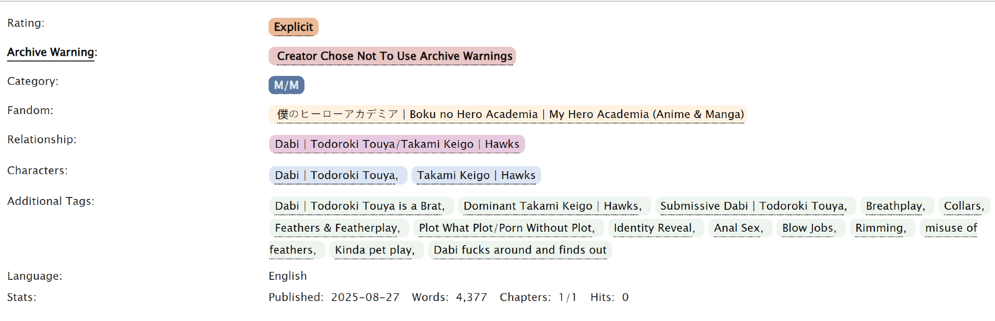Viewport: 995px width, 321px height.
Task: Click the Explicit rating tag
Action: point(293,27)
